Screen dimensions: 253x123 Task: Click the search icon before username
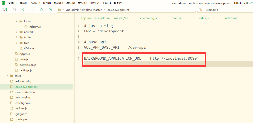(201, 10)
